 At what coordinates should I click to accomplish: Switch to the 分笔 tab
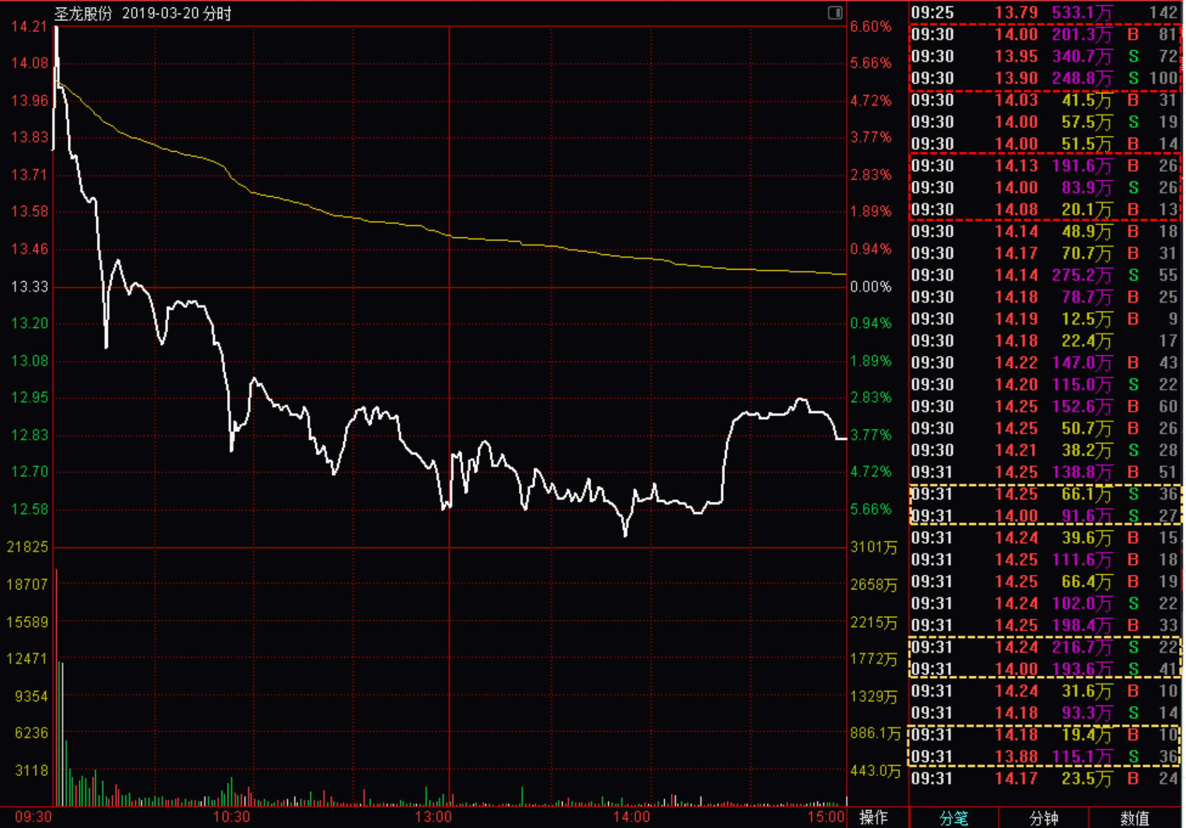click(x=954, y=818)
